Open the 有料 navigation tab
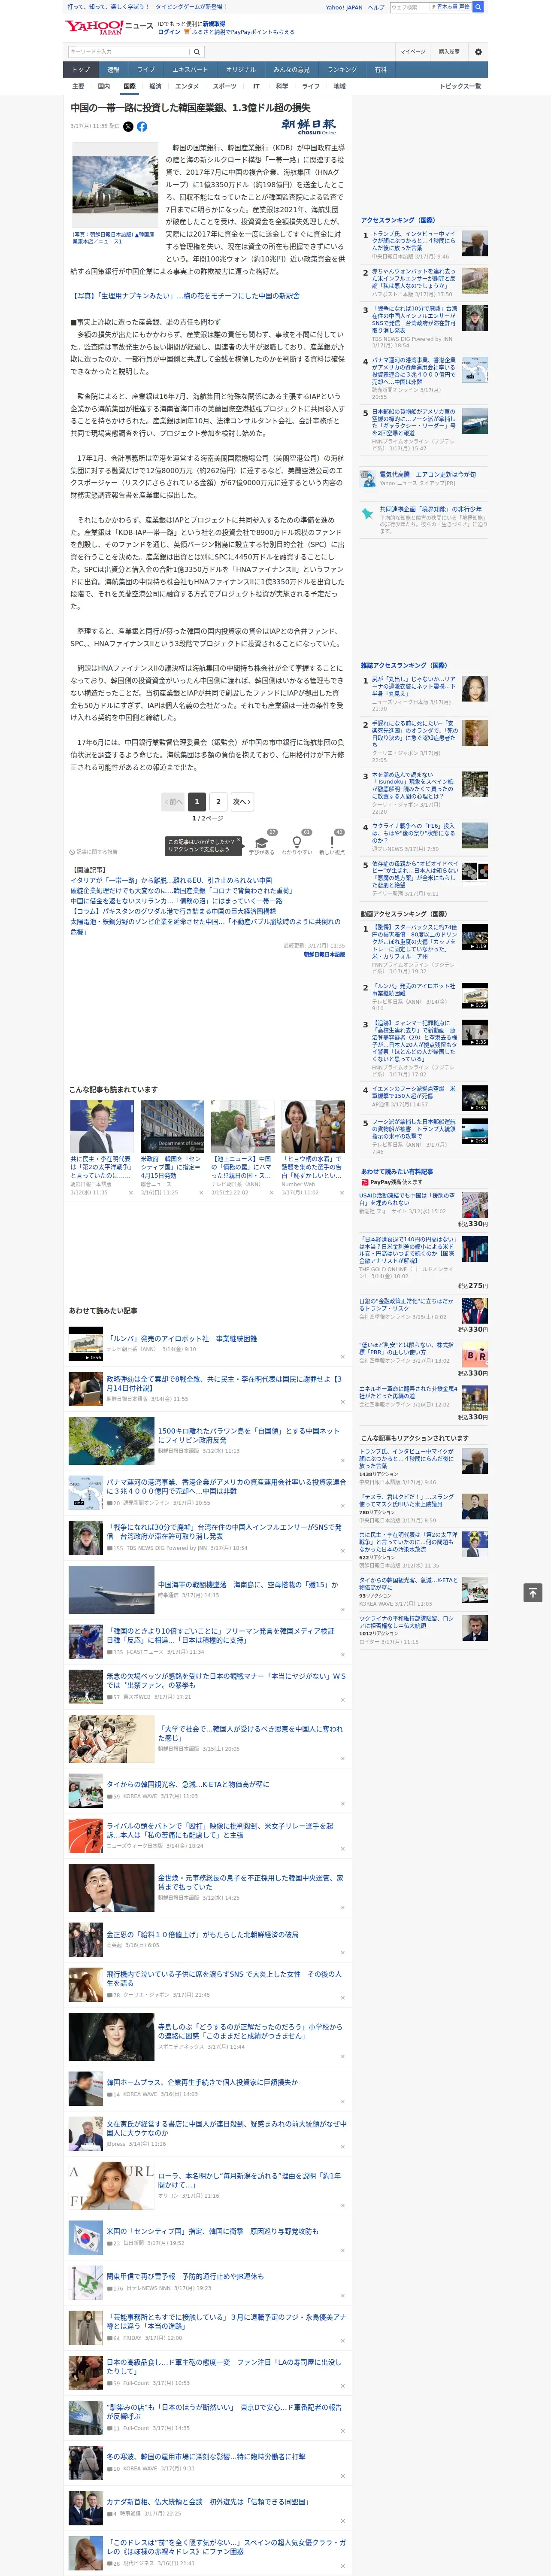Screen dimensions: 551x2576 tap(381, 70)
